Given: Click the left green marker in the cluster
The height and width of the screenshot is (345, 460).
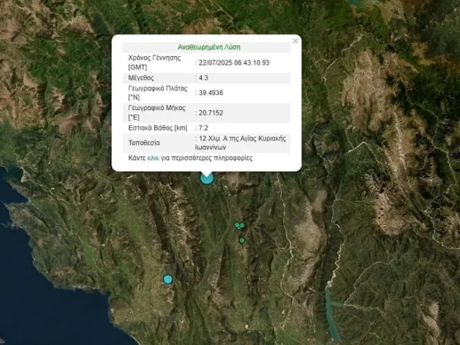Looking at the screenshot, I should click(236, 225).
